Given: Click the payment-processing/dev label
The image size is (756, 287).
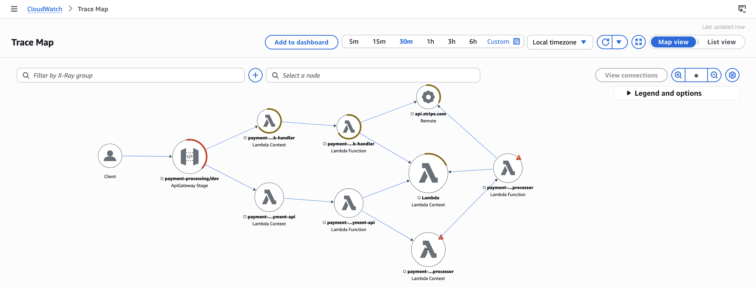Looking at the screenshot, I should (x=192, y=179).
